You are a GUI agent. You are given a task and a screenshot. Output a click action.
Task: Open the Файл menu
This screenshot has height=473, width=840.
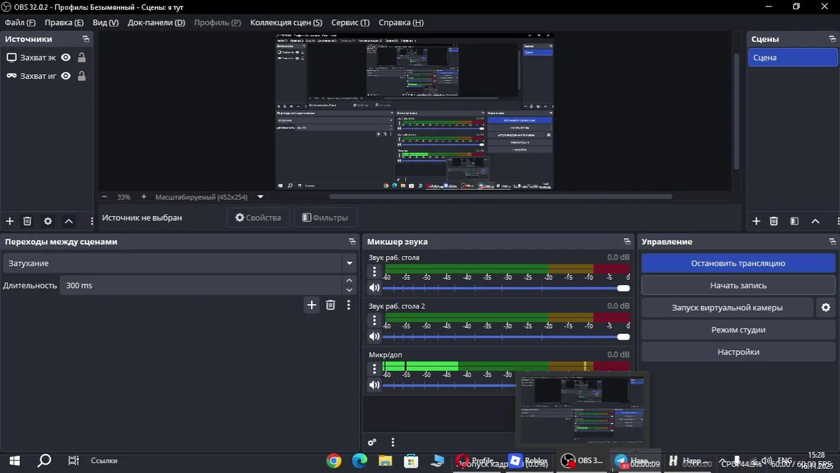[20, 22]
